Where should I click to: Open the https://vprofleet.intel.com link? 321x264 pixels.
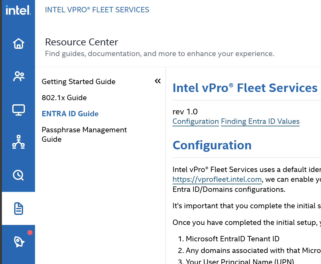tap(217, 179)
